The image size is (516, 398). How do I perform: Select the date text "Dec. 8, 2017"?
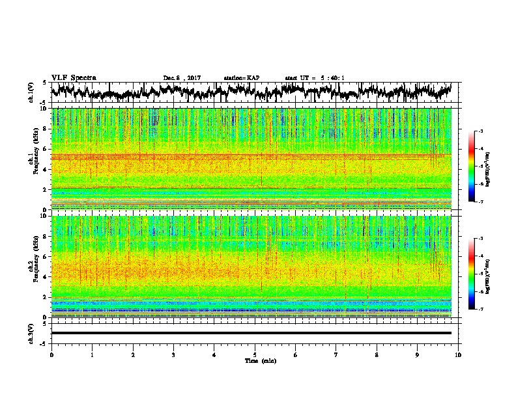(x=182, y=78)
